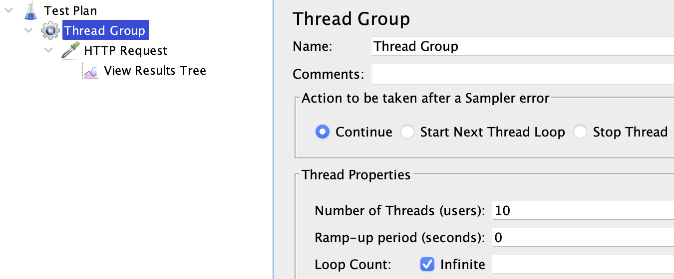Choose the Start Next Thread Loop option
The height and width of the screenshot is (279, 674).
[x=407, y=132]
